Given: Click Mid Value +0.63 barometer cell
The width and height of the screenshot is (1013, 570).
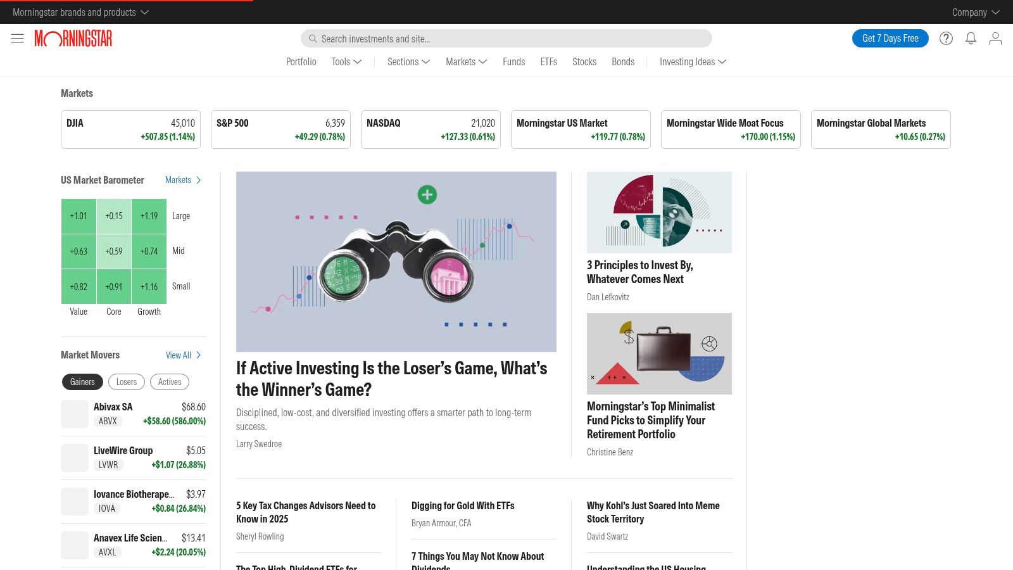Looking at the screenshot, I should (79, 251).
